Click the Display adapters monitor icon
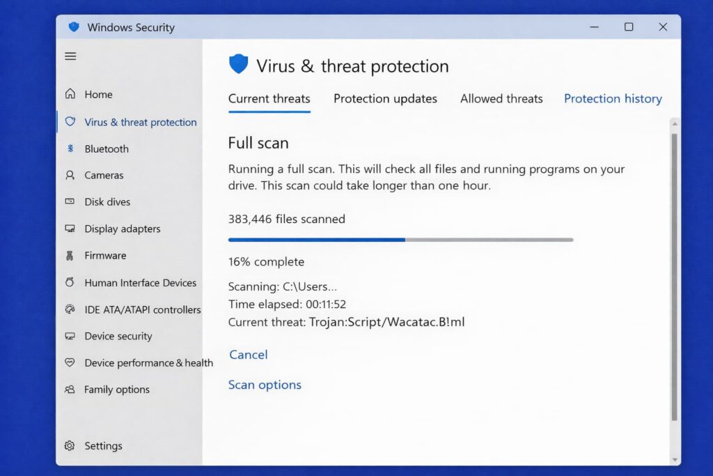 tap(70, 229)
